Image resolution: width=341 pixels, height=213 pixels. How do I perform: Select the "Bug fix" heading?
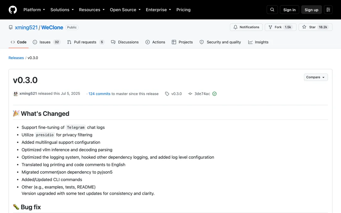coord(31,207)
